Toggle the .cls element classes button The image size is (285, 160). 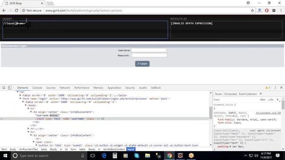270,100
